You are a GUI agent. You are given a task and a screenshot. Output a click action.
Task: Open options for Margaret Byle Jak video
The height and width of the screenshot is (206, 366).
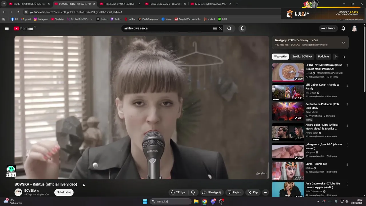[347, 145]
